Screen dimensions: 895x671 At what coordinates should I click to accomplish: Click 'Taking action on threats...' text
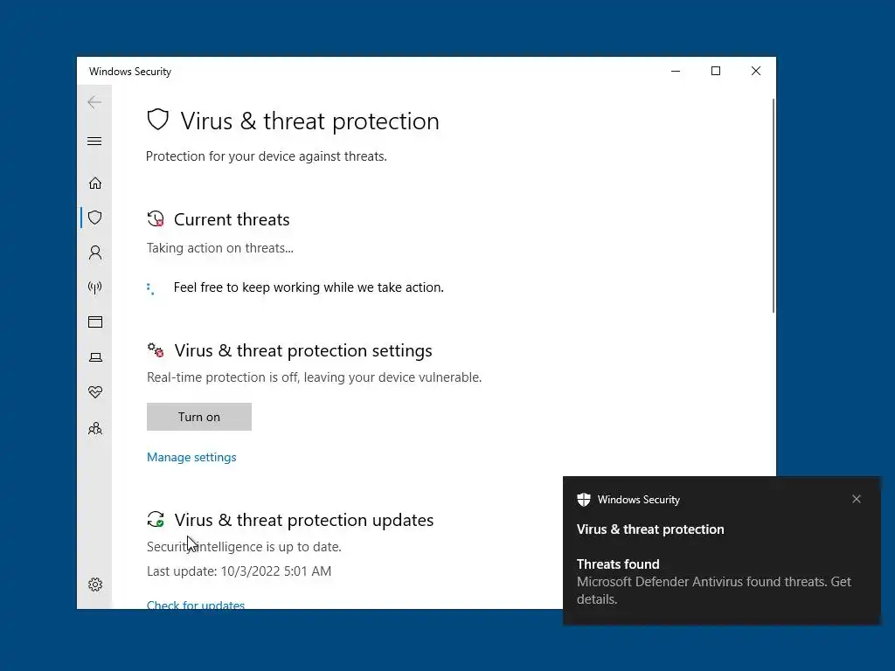tap(219, 248)
